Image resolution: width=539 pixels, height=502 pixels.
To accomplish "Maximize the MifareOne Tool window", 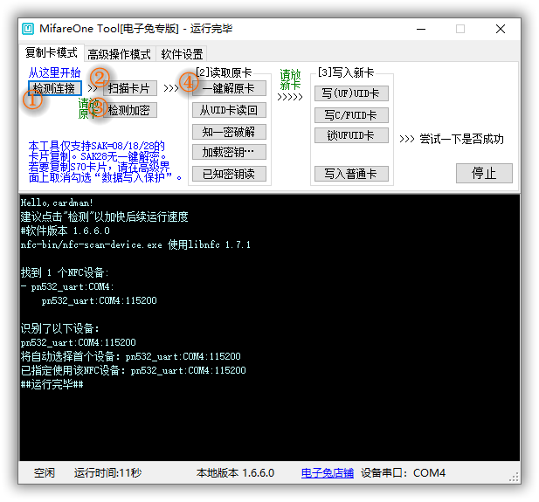I will [460, 29].
